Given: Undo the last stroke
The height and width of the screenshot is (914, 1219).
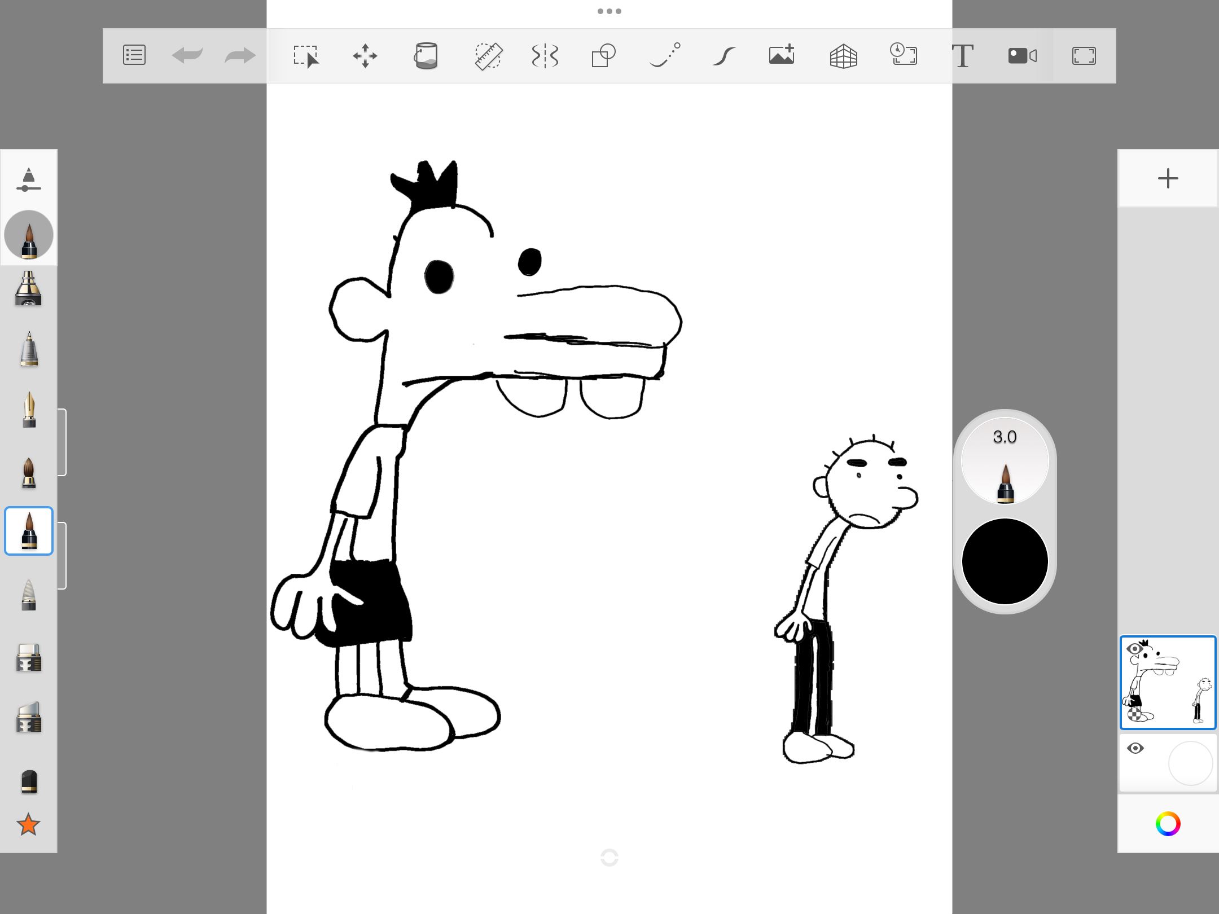Looking at the screenshot, I should pos(187,55).
